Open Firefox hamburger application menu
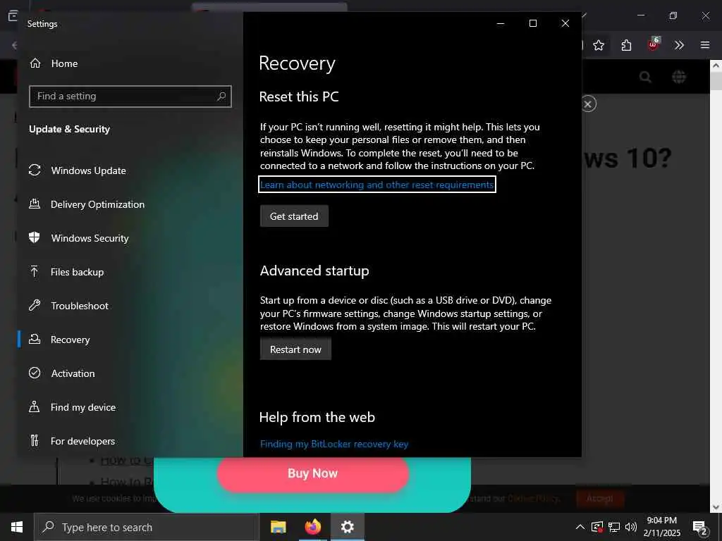 tap(705, 45)
